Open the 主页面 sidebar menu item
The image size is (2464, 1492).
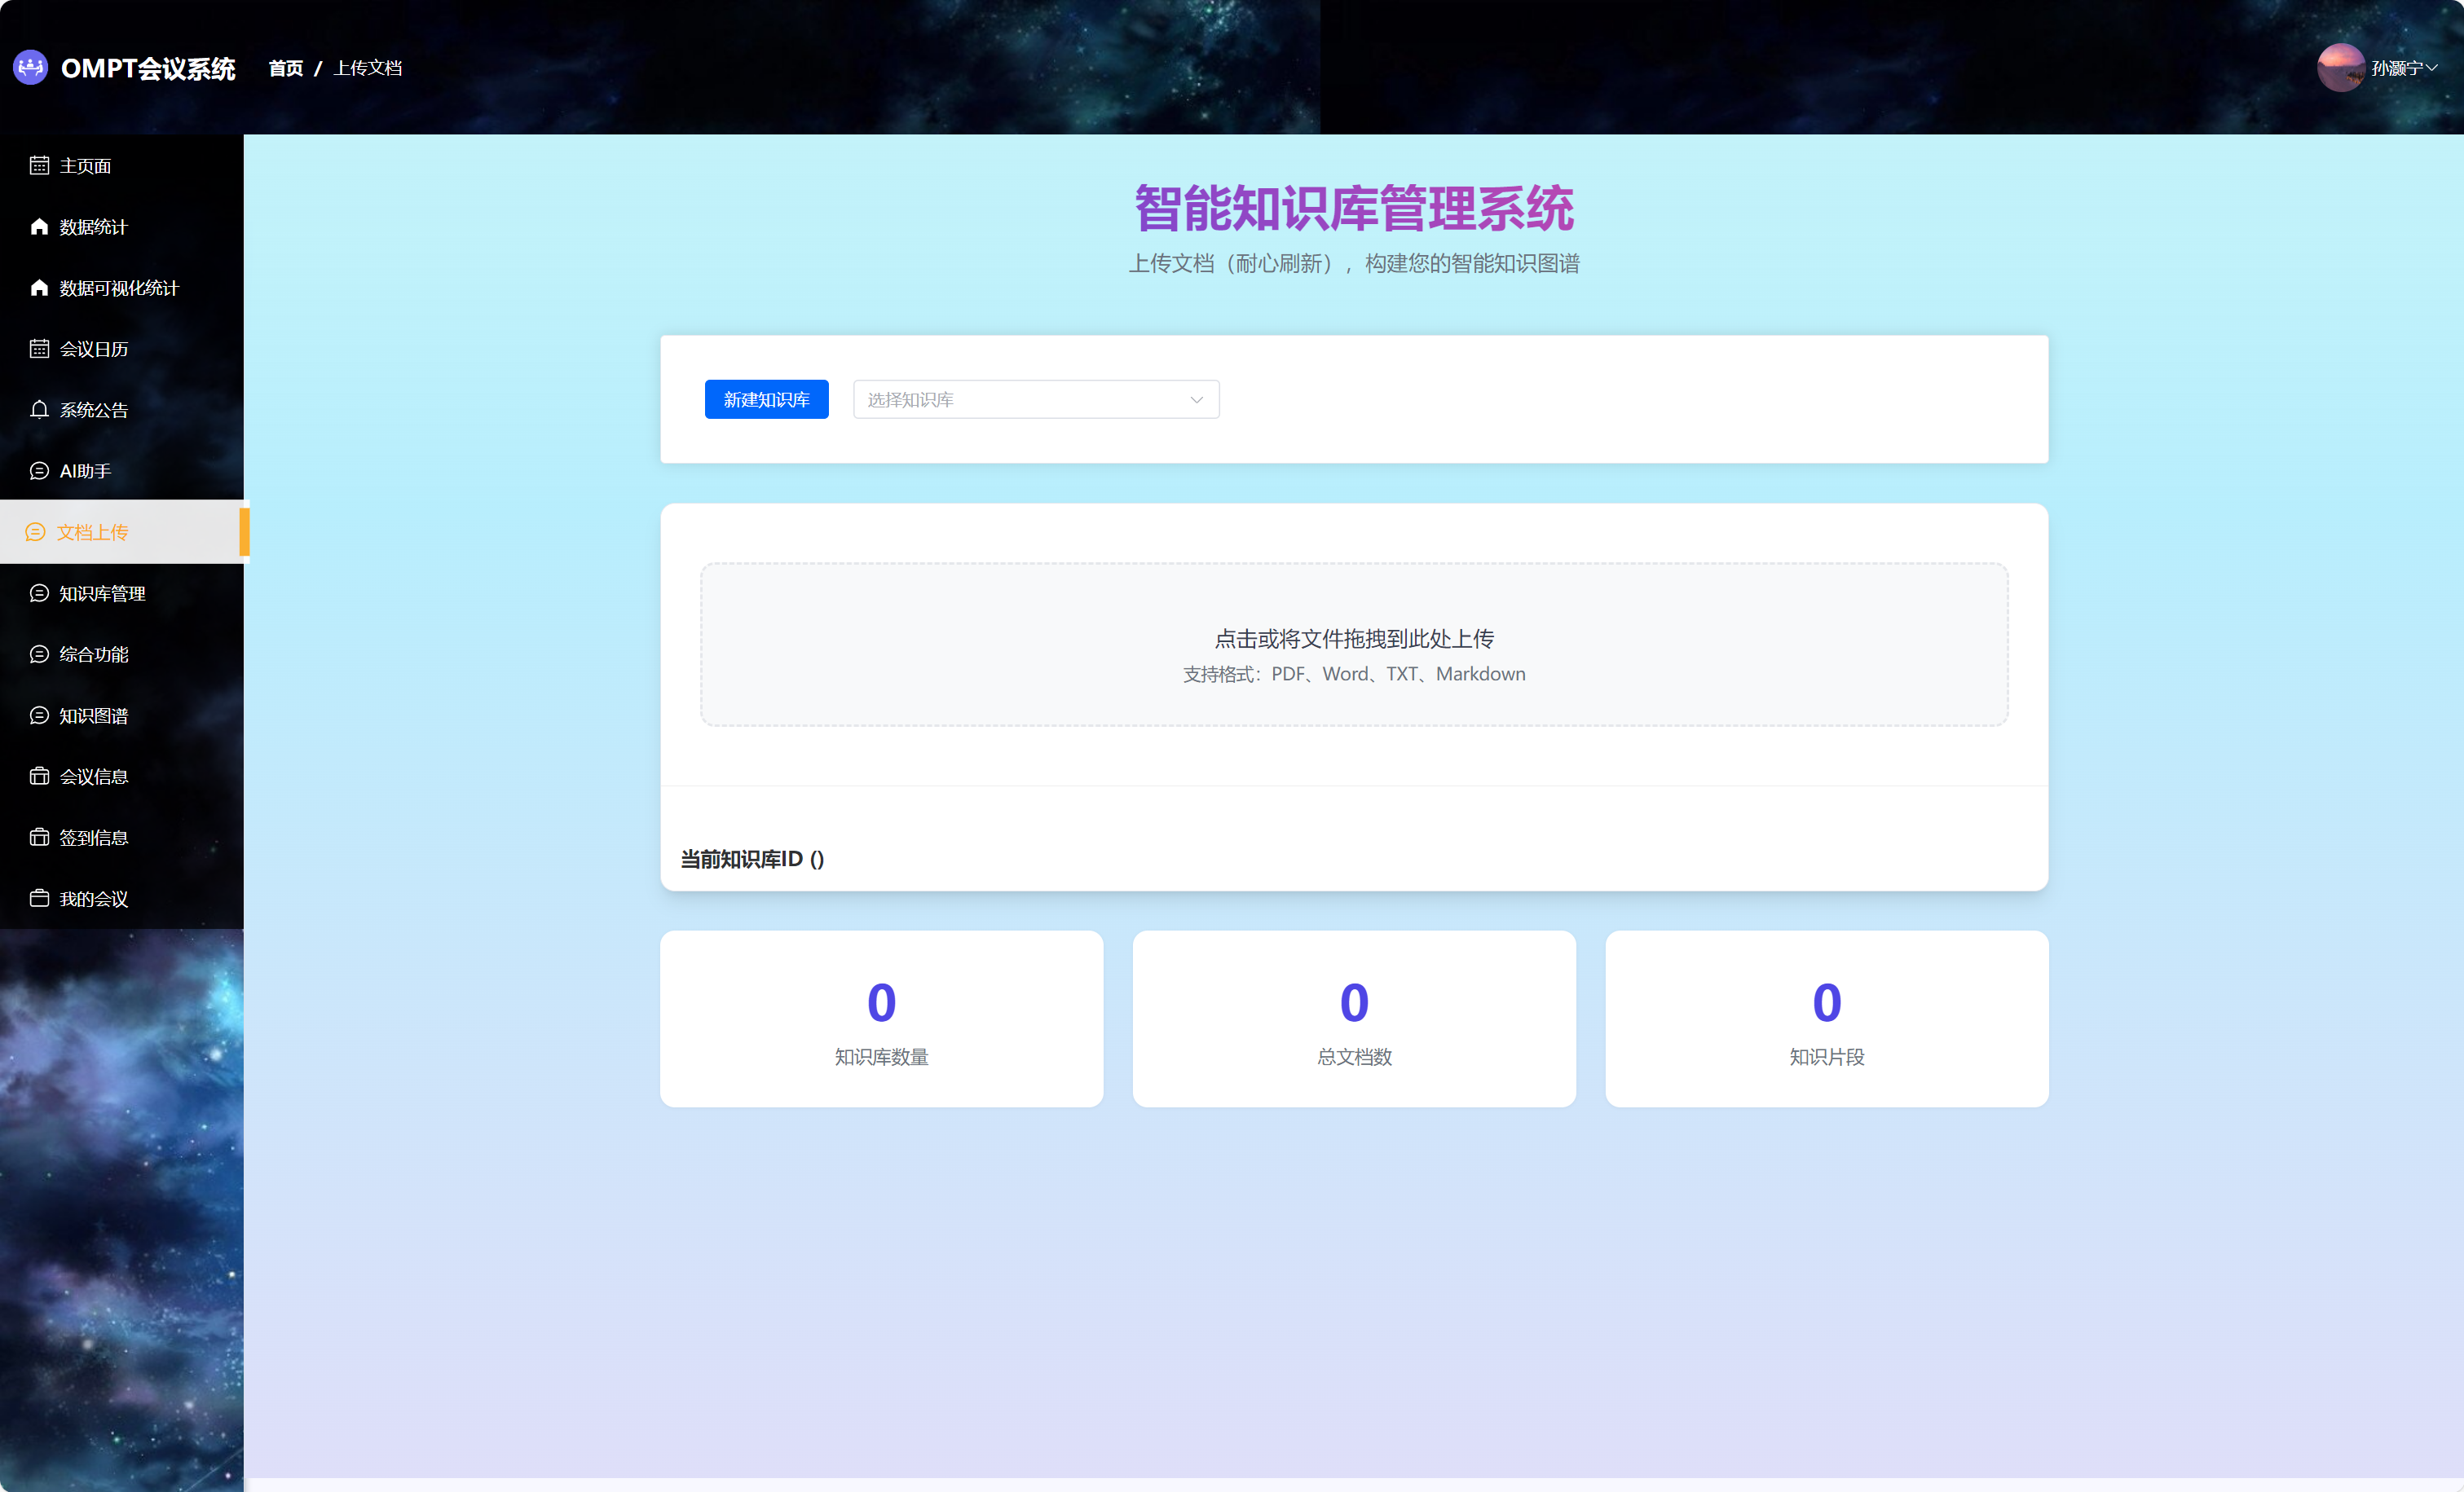[122, 166]
